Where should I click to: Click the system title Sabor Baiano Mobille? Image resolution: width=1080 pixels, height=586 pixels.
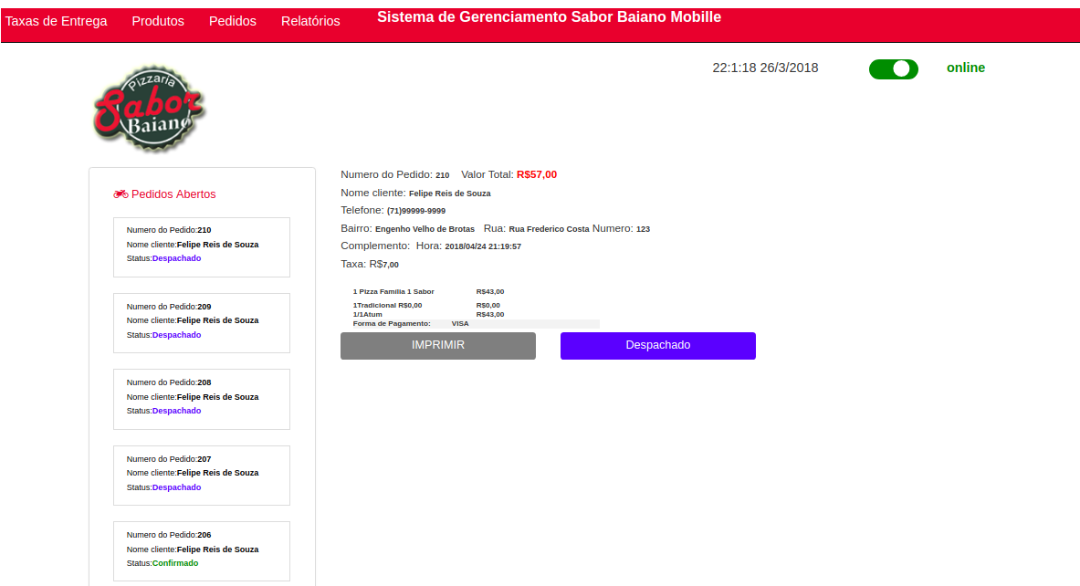click(x=549, y=17)
